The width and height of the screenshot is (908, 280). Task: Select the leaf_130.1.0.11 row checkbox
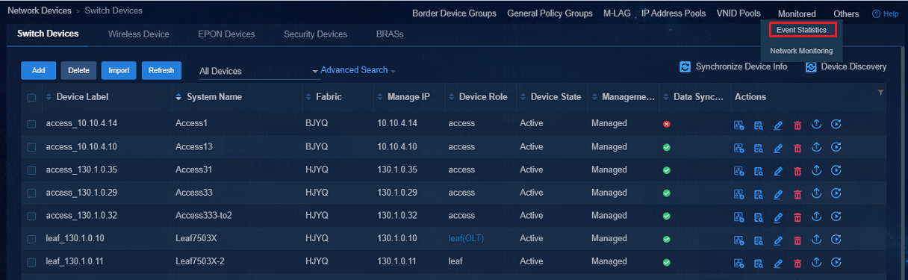31,263
